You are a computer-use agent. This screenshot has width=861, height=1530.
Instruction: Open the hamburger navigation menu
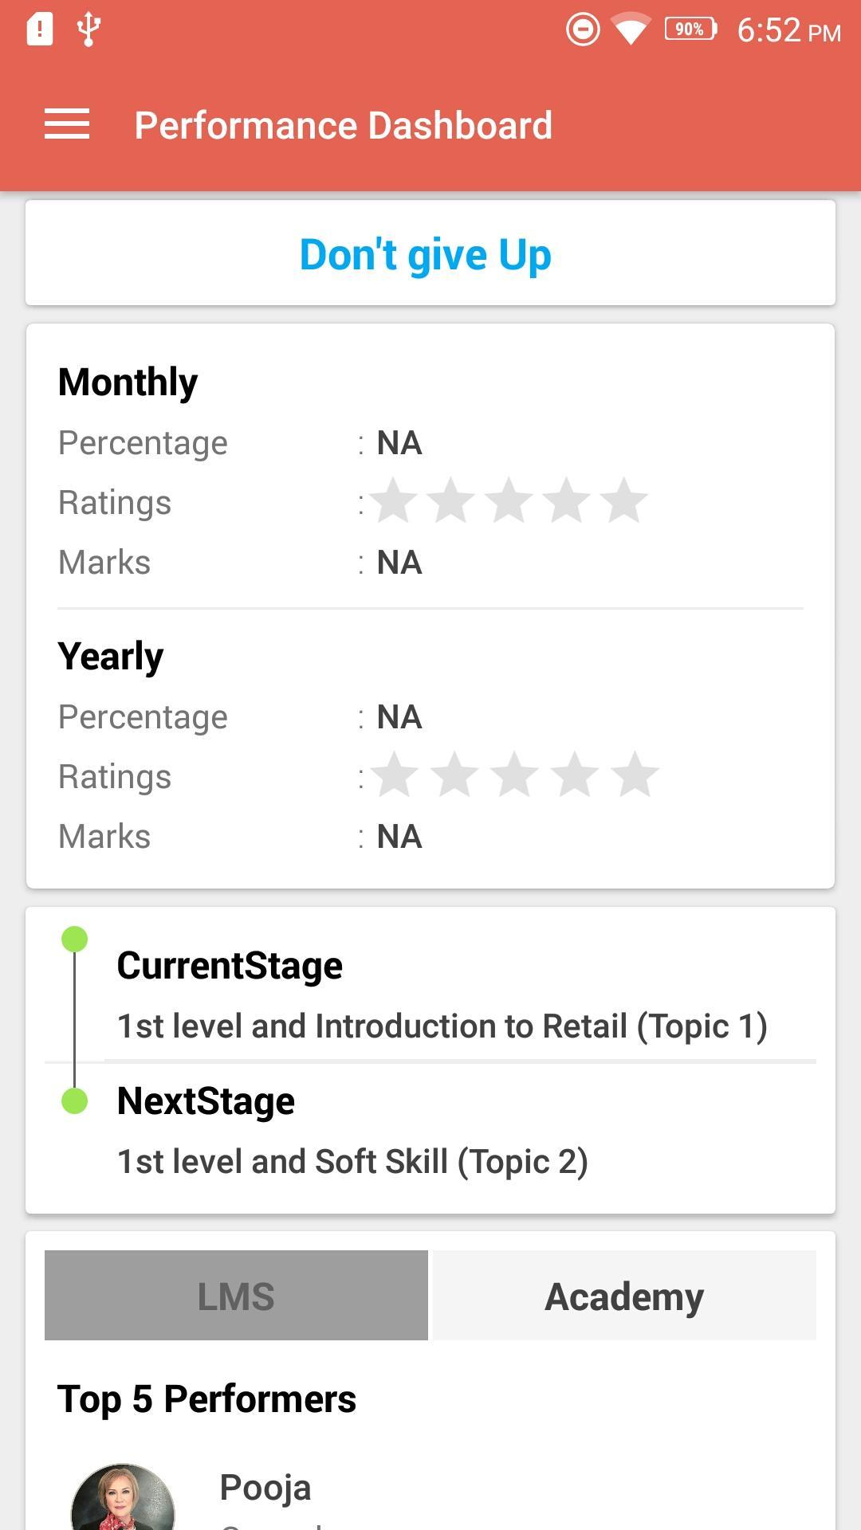coord(67,124)
